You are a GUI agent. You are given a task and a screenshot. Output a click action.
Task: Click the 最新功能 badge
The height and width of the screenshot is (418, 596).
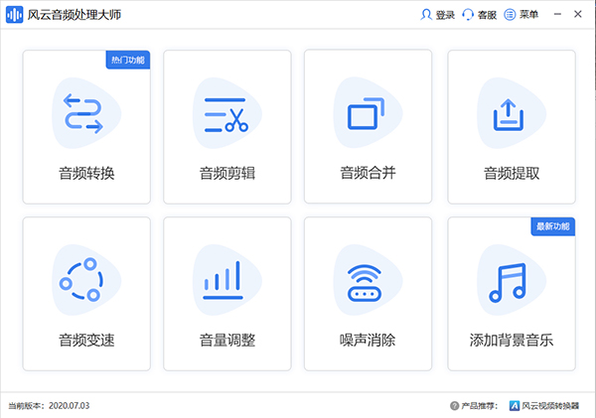(554, 226)
